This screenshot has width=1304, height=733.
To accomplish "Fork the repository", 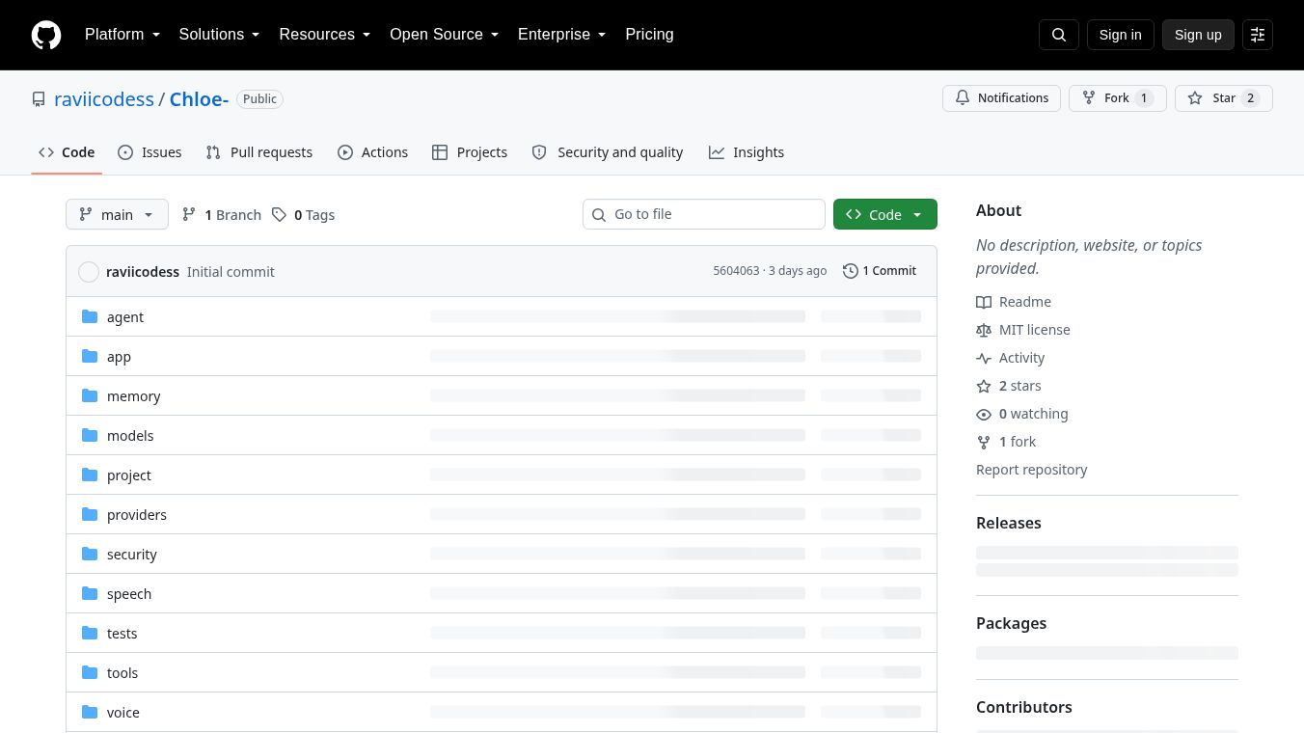I will click(1118, 98).
